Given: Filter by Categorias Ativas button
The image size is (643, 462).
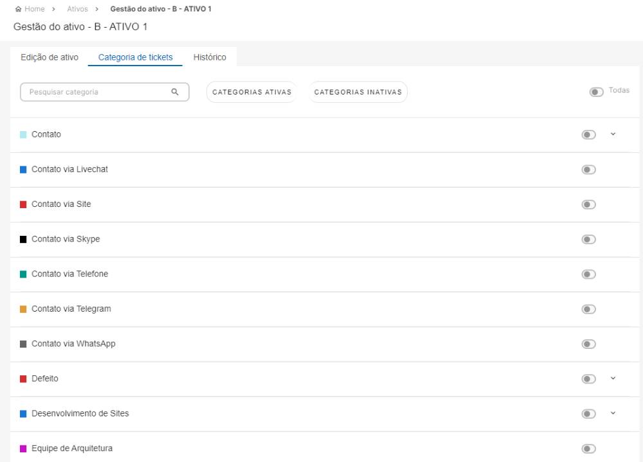Looking at the screenshot, I should pyautogui.click(x=251, y=92).
